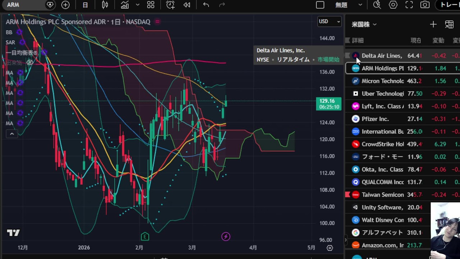The height and width of the screenshot is (259, 460).
Task: Enter fullscreen mode
Action: click(409, 5)
